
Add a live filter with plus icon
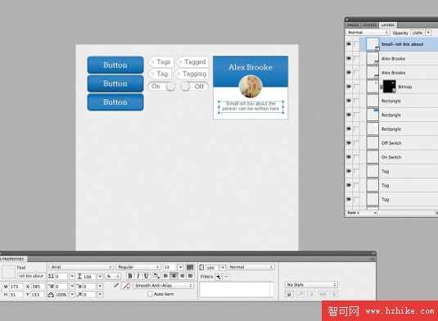coord(219,277)
